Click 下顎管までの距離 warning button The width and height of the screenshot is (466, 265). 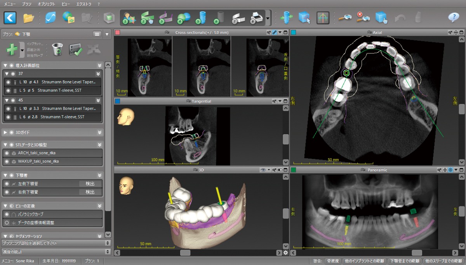(x=405, y=261)
